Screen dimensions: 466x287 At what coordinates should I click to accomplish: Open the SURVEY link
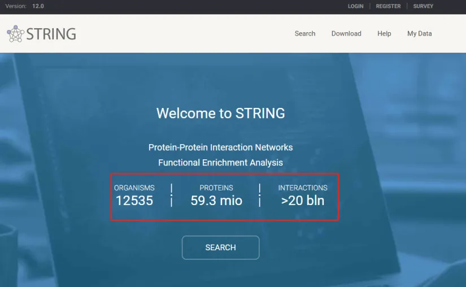point(423,6)
